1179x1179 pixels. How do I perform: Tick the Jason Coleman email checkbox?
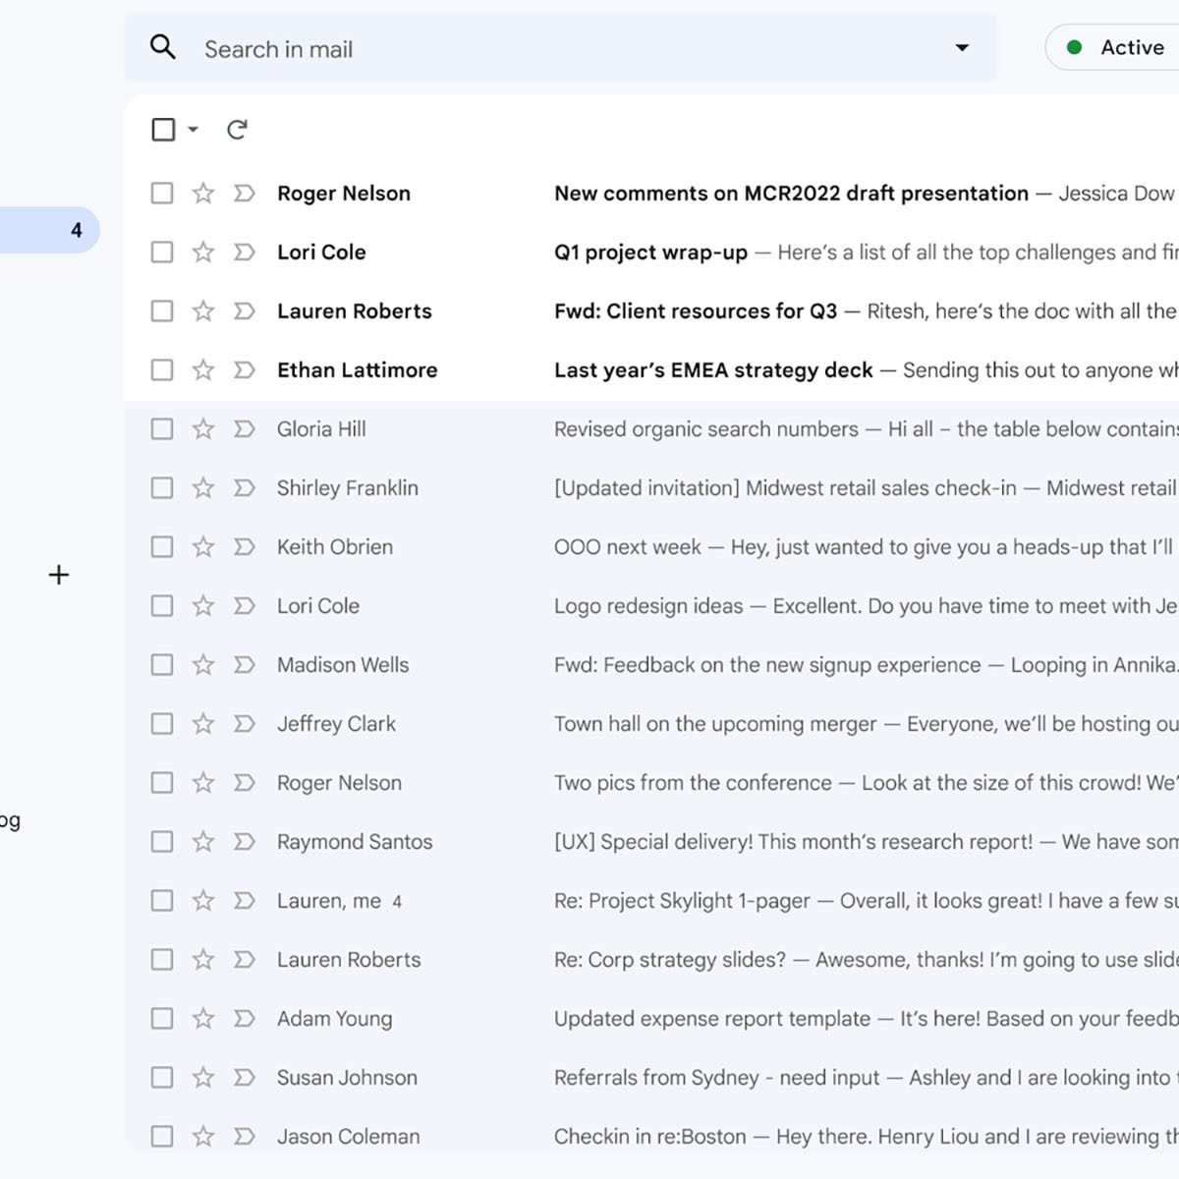(162, 1137)
